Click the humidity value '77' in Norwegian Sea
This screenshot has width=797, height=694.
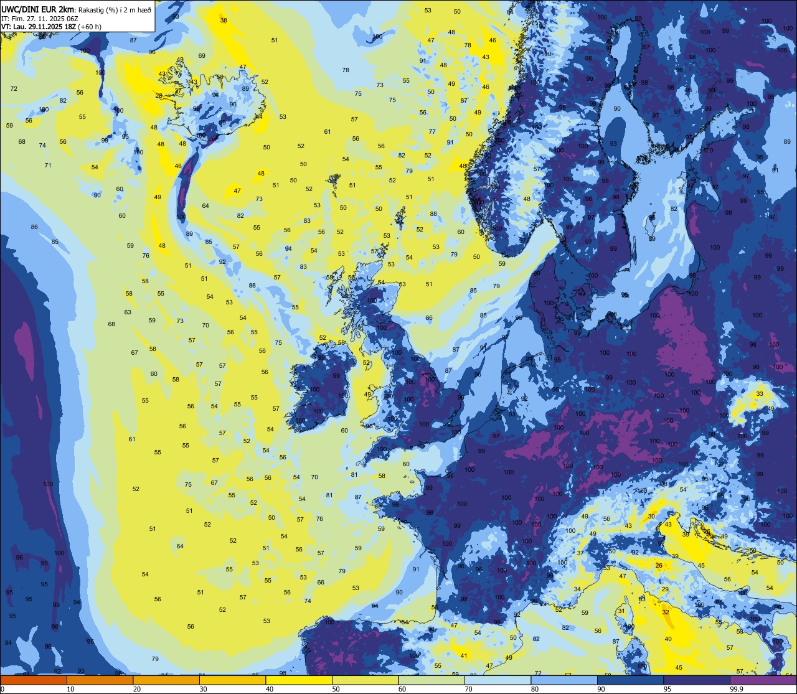(x=432, y=131)
